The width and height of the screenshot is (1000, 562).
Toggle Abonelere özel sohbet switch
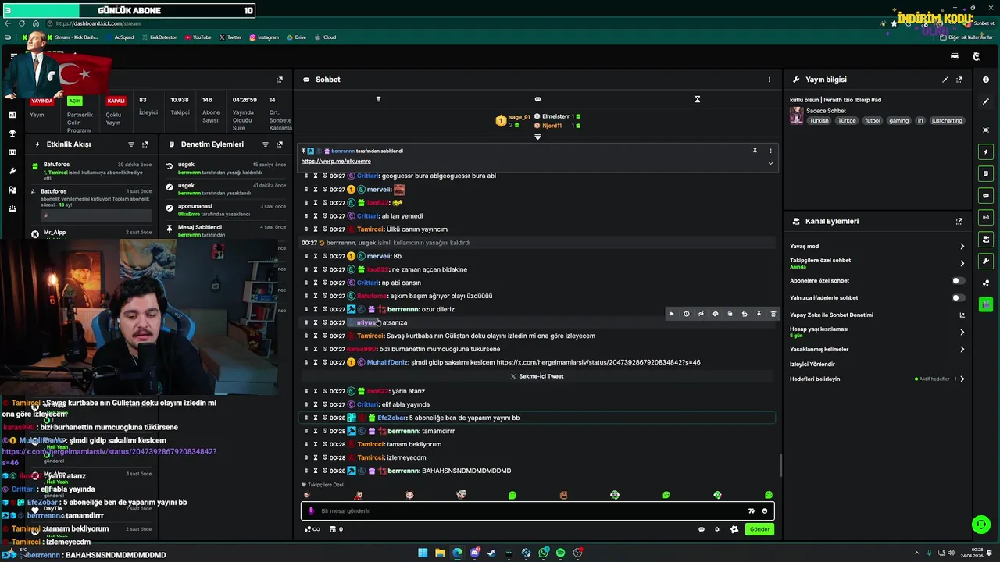[958, 280]
